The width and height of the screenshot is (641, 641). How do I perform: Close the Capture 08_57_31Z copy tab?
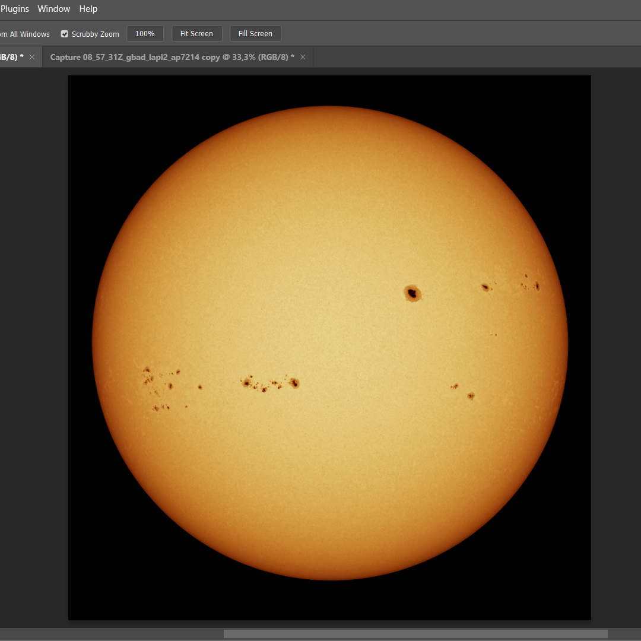pyautogui.click(x=303, y=57)
